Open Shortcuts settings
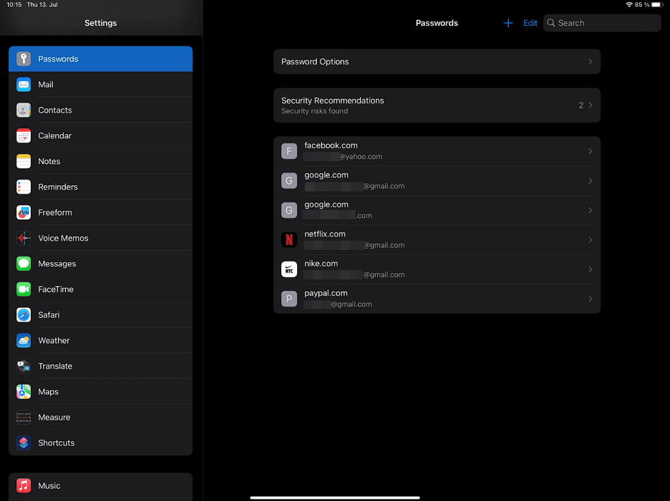The image size is (670, 501). click(100, 443)
